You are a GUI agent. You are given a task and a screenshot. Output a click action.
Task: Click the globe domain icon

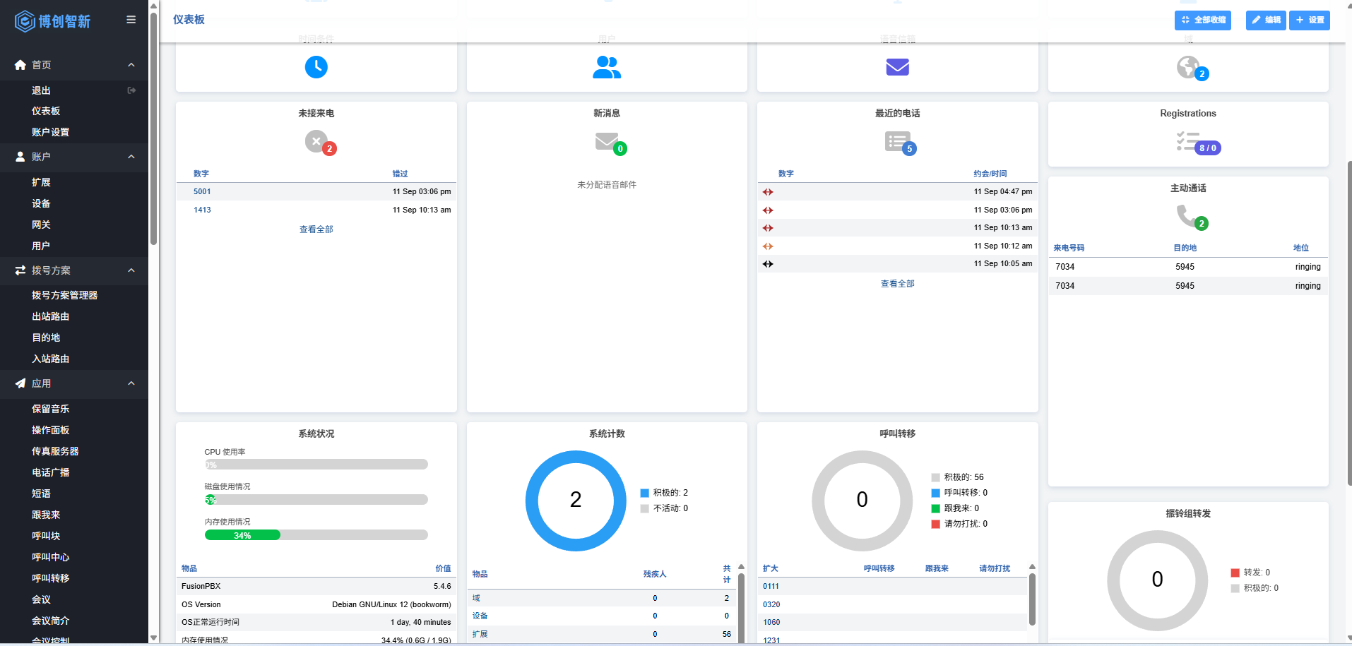(1189, 67)
